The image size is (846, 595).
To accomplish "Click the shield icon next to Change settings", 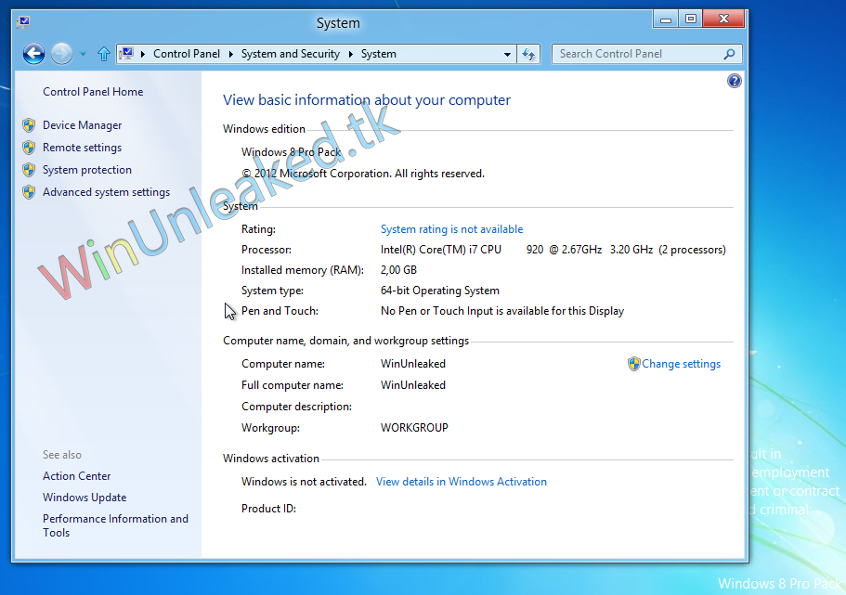I will [x=634, y=364].
